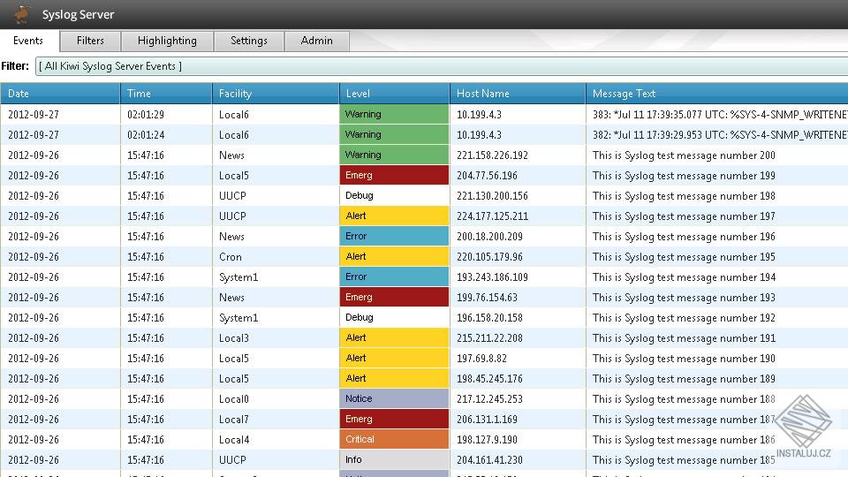Image resolution: width=848 pixels, height=477 pixels.
Task: Sort by the Message Text column header
Action: (x=717, y=94)
